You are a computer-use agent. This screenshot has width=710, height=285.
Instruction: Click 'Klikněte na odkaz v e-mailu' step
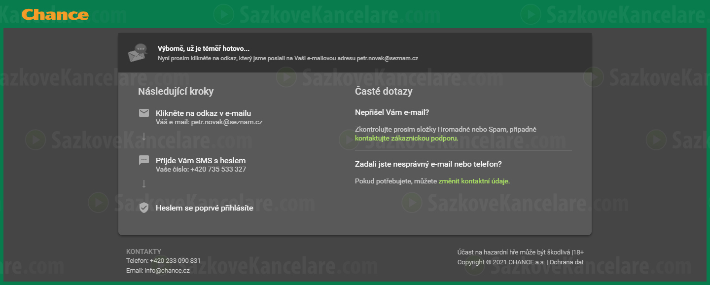[x=204, y=113]
